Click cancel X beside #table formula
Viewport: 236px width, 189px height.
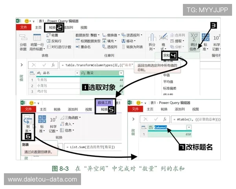pos(146,119)
